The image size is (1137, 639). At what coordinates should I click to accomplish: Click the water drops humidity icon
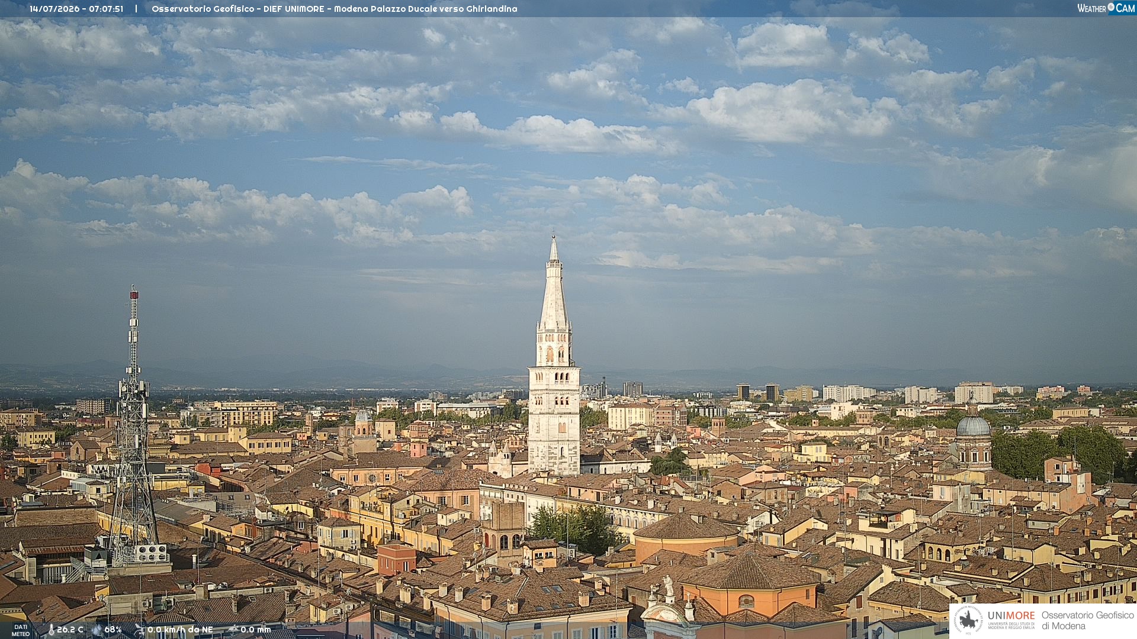[97, 630]
